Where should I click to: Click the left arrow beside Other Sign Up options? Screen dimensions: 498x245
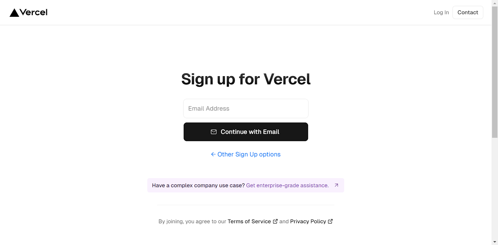pos(213,154)
